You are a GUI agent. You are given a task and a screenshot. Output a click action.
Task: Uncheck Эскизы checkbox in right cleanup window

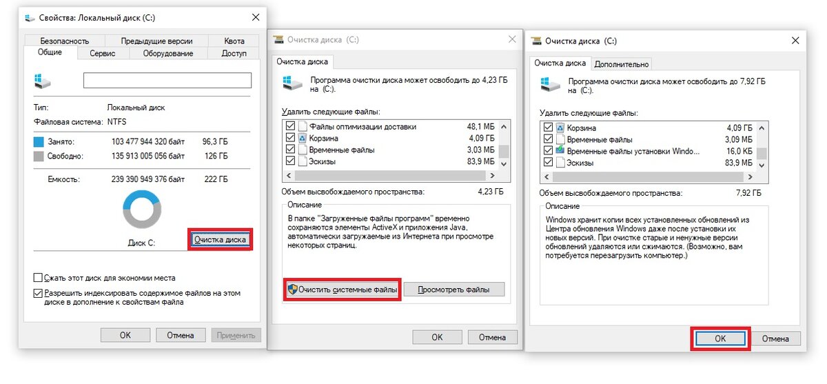click(x=548, y=163)
